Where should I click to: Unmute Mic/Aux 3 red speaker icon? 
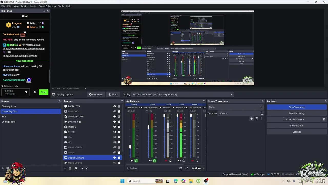pyautogui.click(x=192, y=161)
